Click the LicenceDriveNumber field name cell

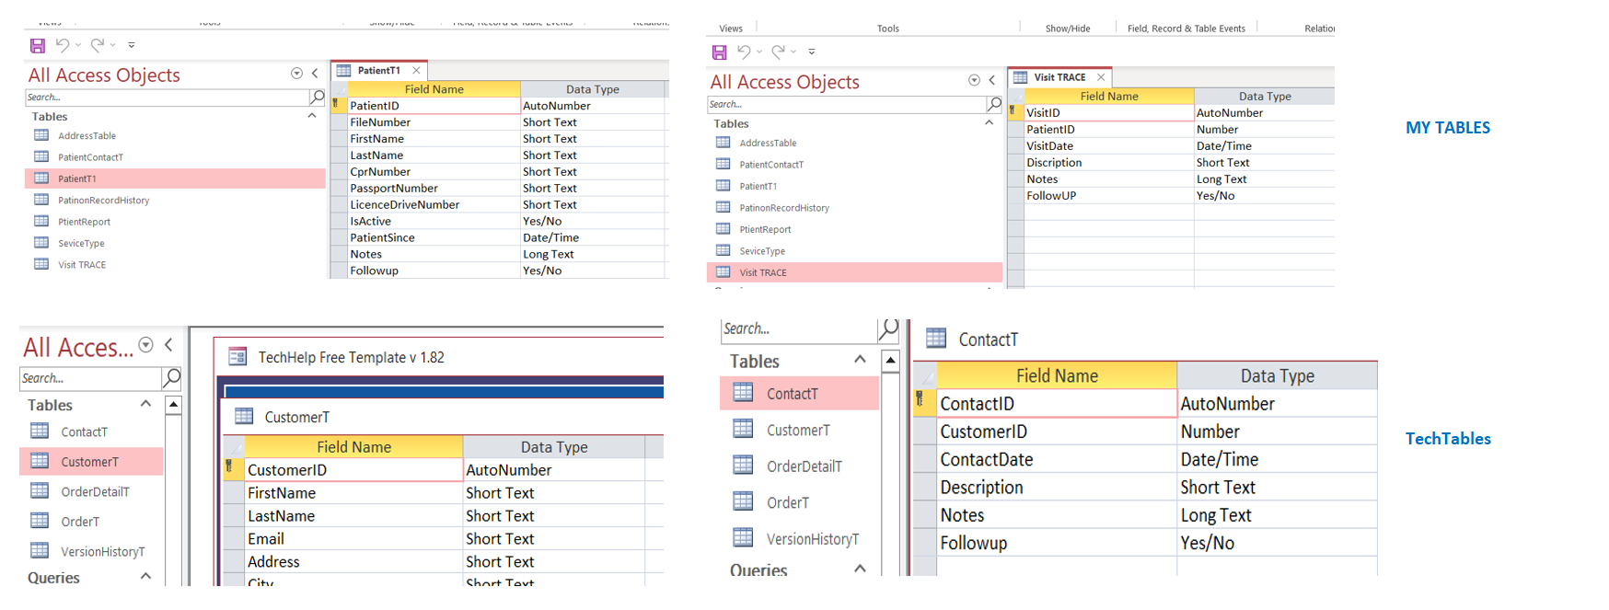click(x=434, y=204)
